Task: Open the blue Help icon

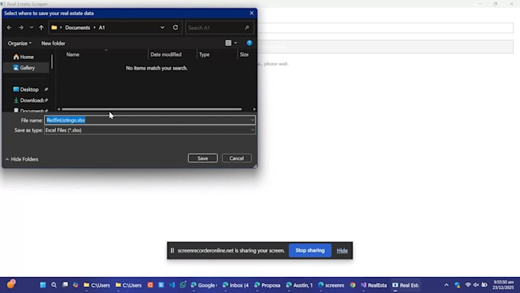Action: coord(249,43)
